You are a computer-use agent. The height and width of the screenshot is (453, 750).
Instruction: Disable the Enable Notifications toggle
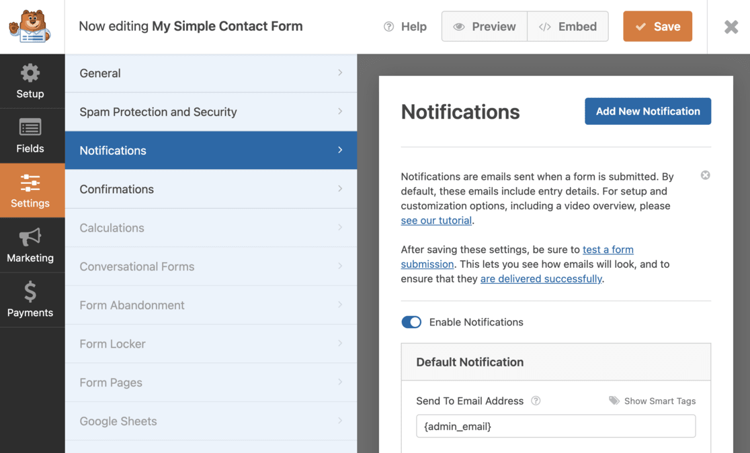(x=411, y=322)
